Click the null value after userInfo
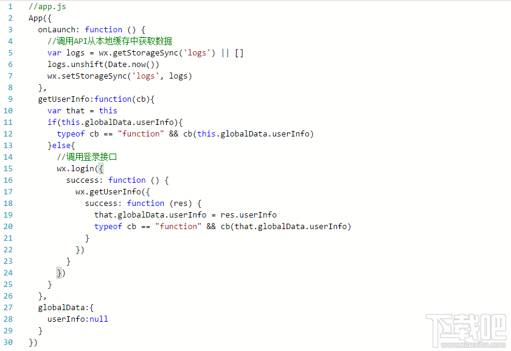511x351 pixels. (x=99, y=319)
